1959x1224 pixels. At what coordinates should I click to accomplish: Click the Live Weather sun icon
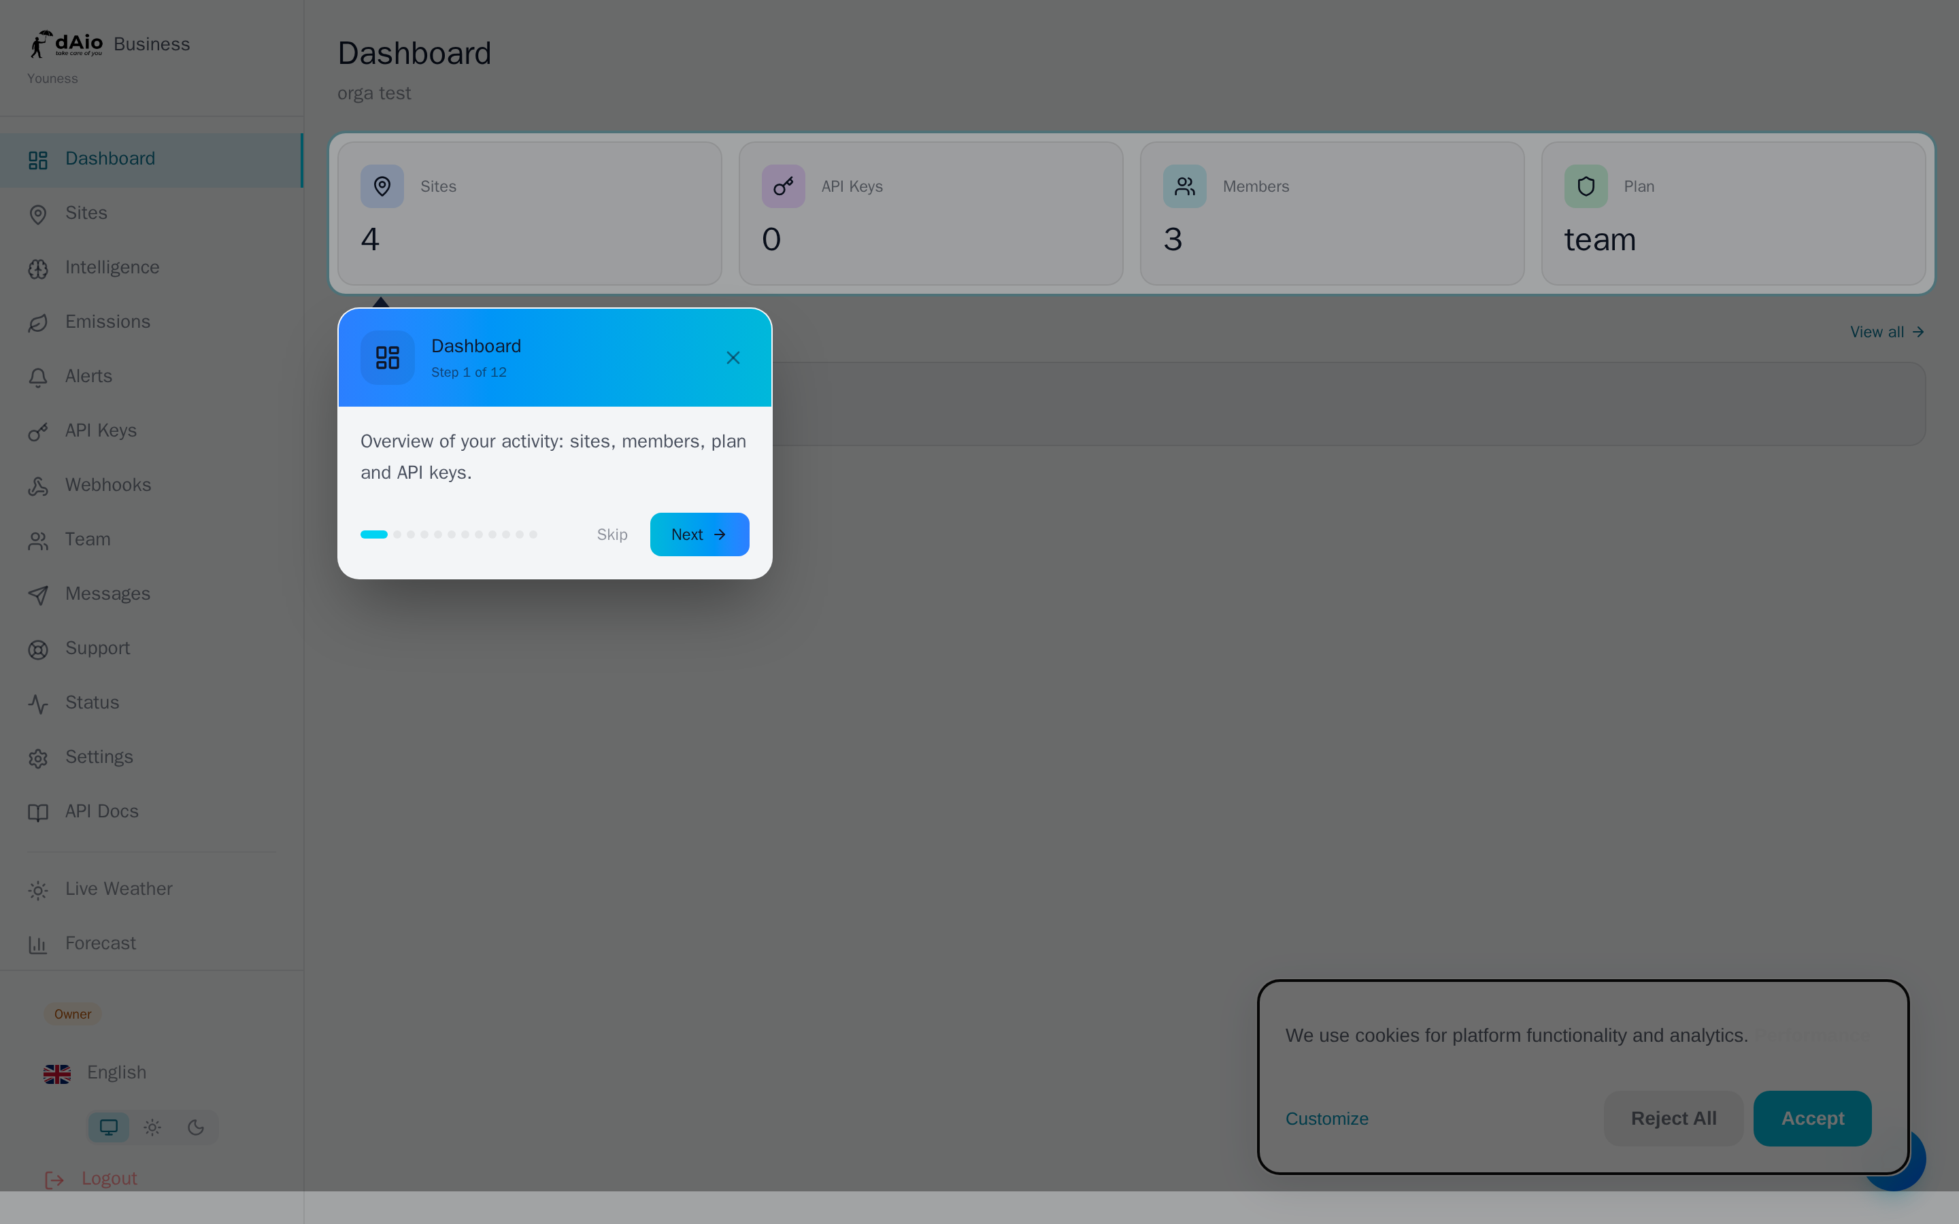click(38, 891)
